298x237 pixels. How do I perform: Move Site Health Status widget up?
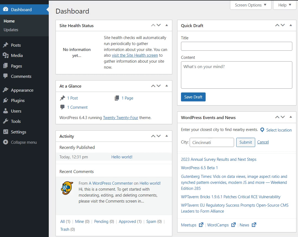coord(153,25)
